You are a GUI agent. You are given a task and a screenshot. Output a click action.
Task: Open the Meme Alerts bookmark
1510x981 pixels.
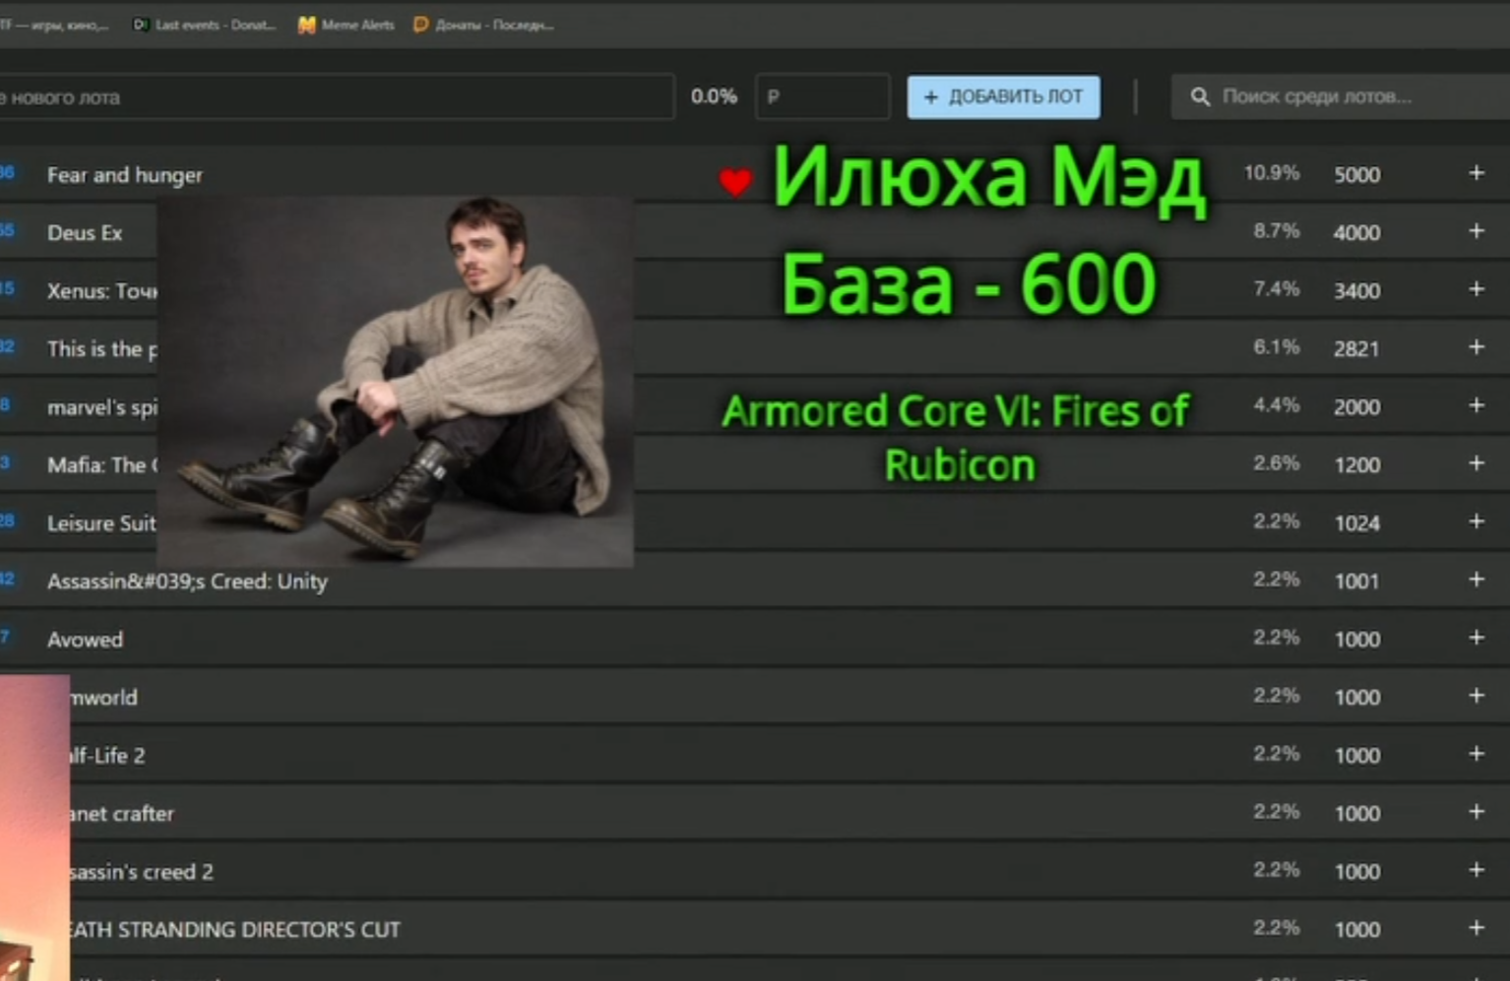(346, 25)
